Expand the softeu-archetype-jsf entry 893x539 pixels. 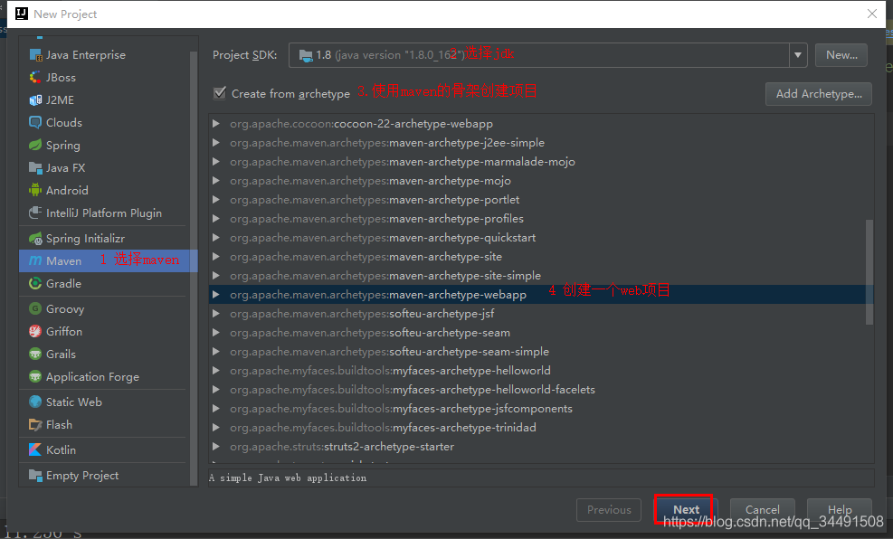click(216, 314)
